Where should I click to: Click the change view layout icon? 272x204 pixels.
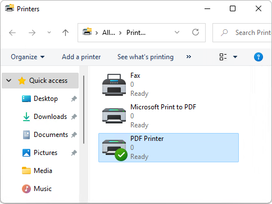click(223, 57)
